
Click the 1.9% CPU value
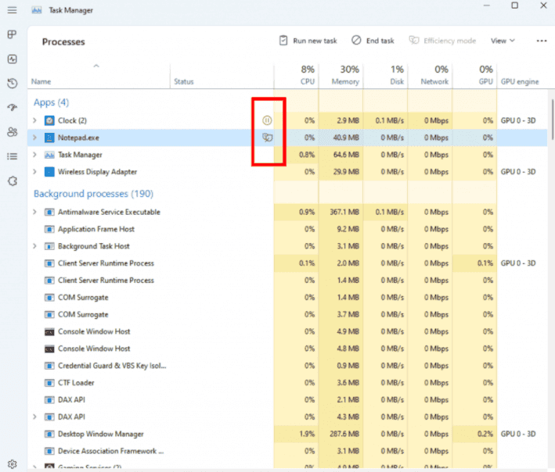(x=307, y=434)
